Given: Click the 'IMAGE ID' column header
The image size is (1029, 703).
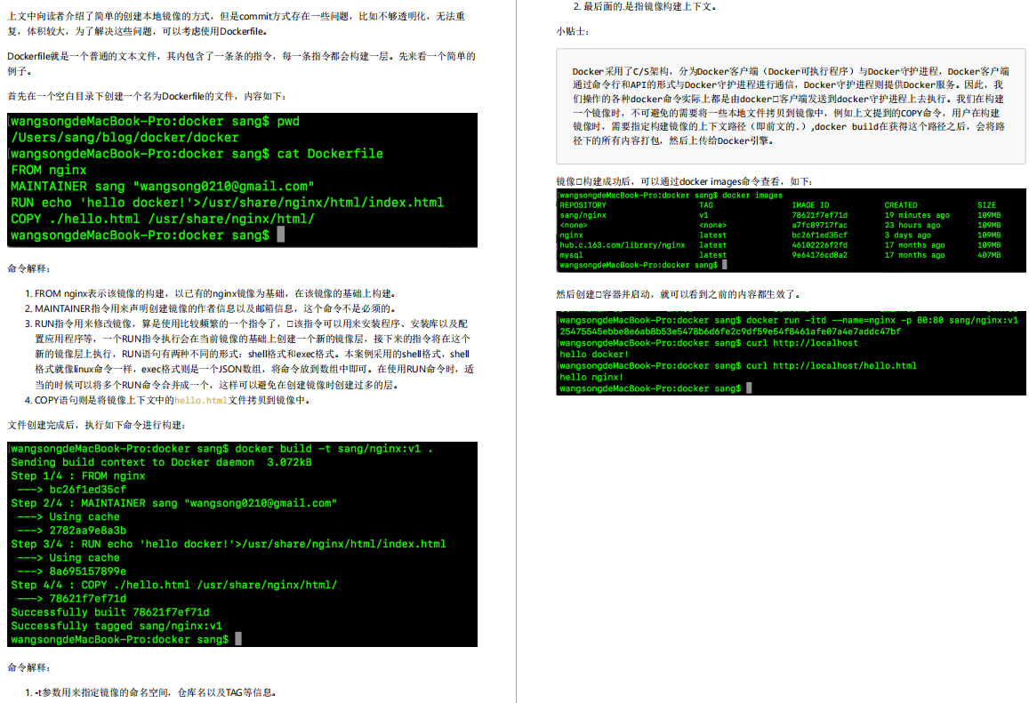Looking at the screenshot, I should (810, 205).
